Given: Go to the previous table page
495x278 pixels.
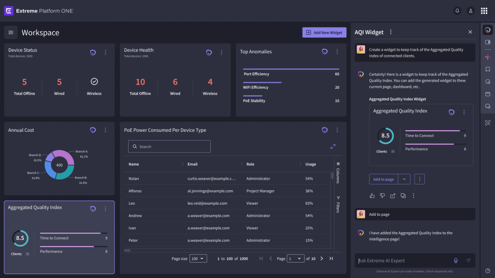Looking at the screenshot, I should pyautogui.click(x=271, y=259).
